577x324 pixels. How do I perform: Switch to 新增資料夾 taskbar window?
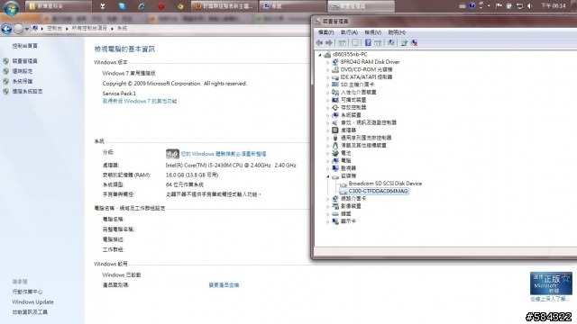(x=59, y=6)
